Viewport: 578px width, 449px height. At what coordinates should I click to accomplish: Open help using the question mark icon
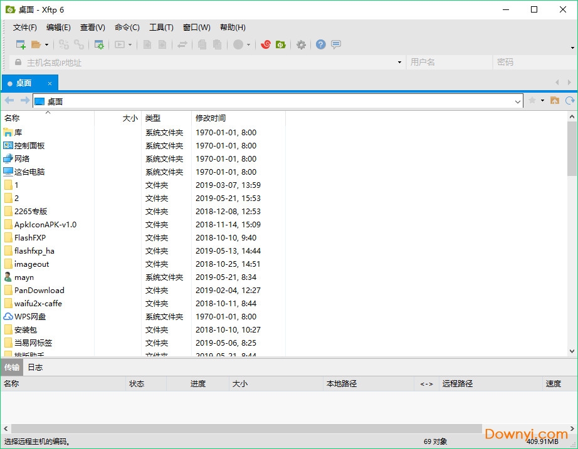pos(322,44)
